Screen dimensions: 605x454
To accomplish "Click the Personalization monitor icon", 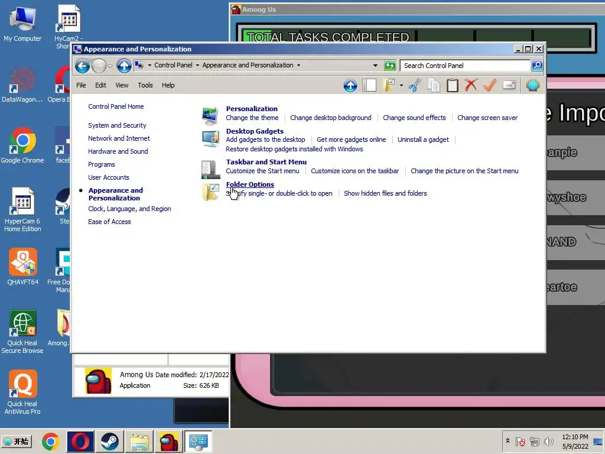I will pyautogui.click(x=210, y=116).
